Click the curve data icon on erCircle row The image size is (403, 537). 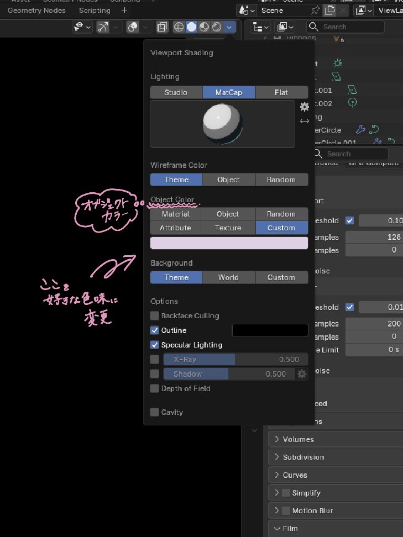tap(374, 129)
